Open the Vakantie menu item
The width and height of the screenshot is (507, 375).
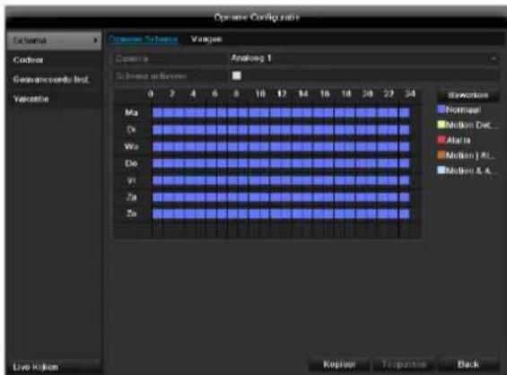point(54,99)
